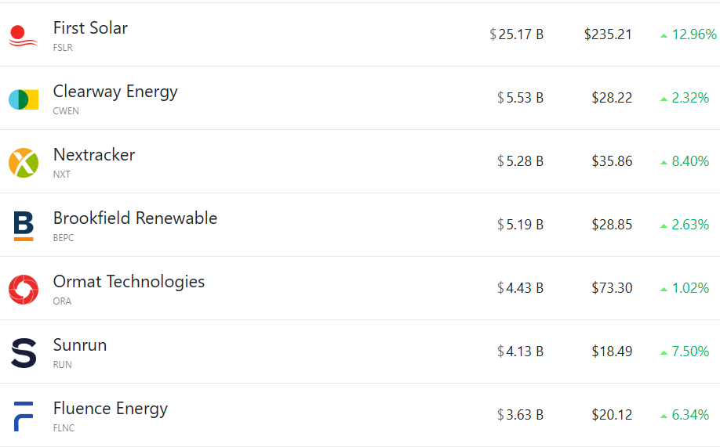Click the Nextracker orange-green X logo
Image resolution: width=720 pixels, height=447 pixels.
24,163
